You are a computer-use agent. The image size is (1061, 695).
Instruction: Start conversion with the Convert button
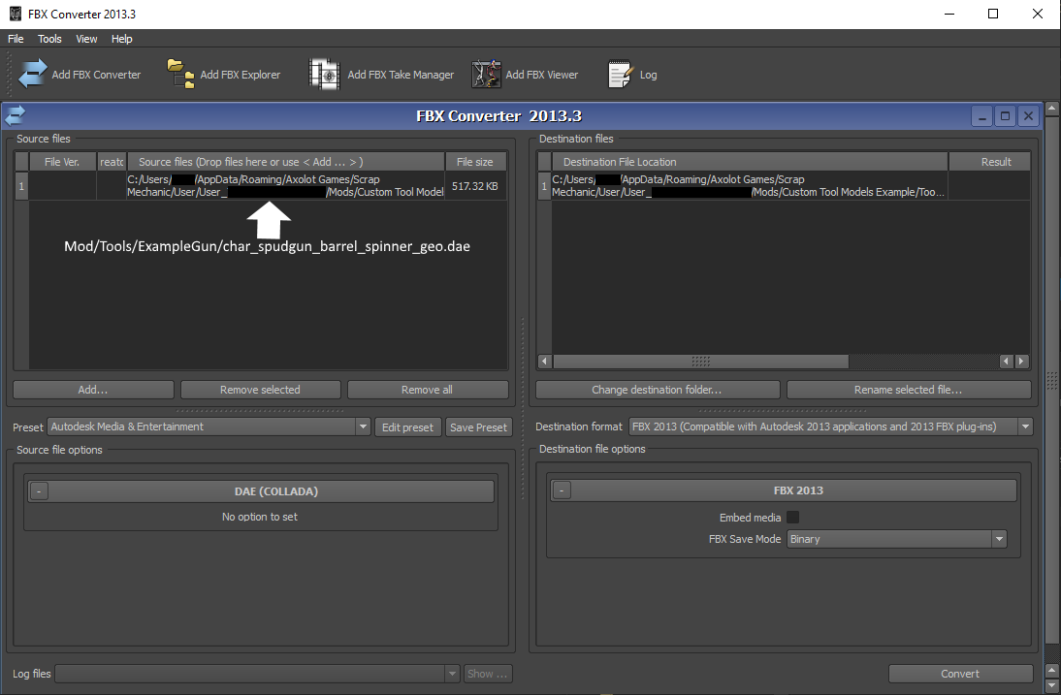pyautogui.click(x=960, y=674)
